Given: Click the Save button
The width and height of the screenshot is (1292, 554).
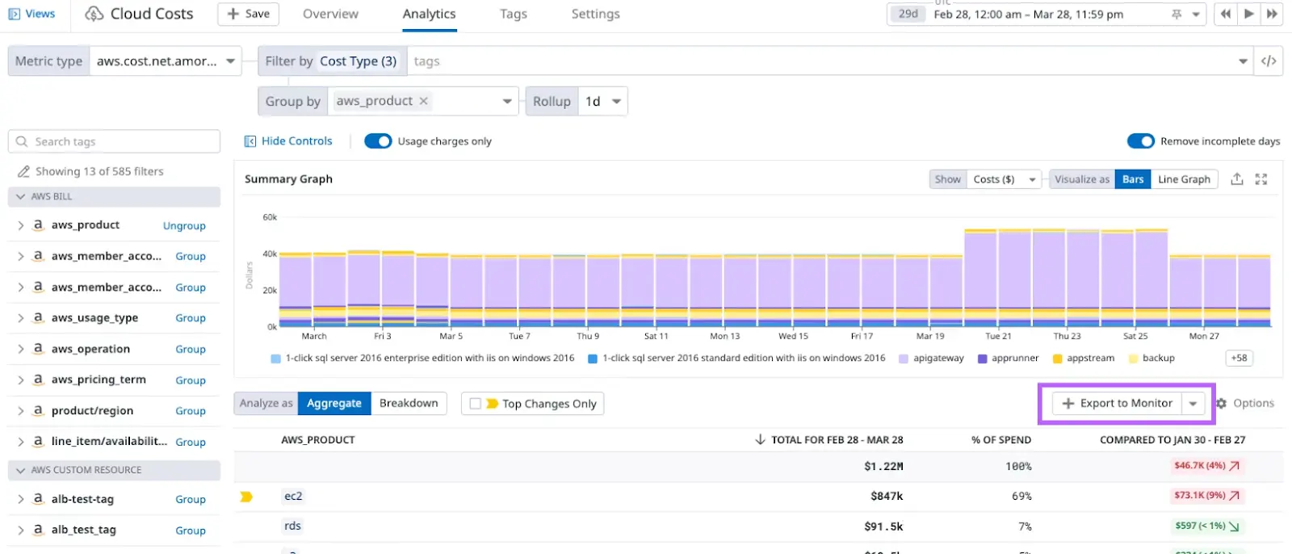Looking at the screenshot, I should tap(248, 14).
